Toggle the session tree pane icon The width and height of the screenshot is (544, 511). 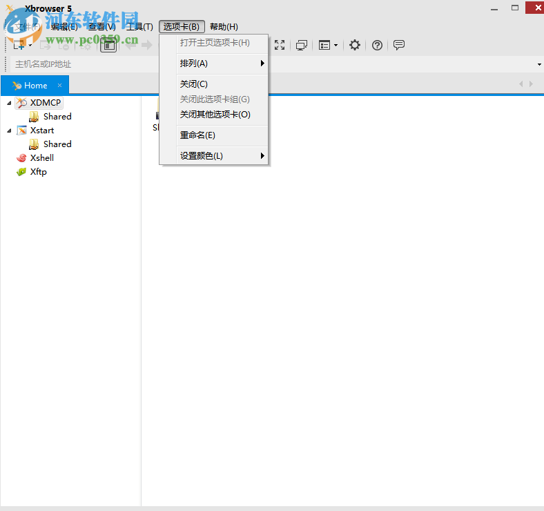[x=108, y=45]
